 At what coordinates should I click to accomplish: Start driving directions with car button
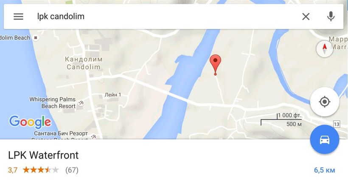(x=325, y=139)
